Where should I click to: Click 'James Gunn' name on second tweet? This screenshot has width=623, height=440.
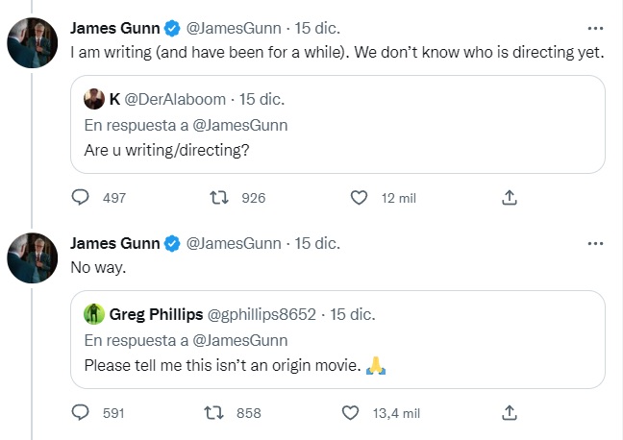tap(115, 243)
